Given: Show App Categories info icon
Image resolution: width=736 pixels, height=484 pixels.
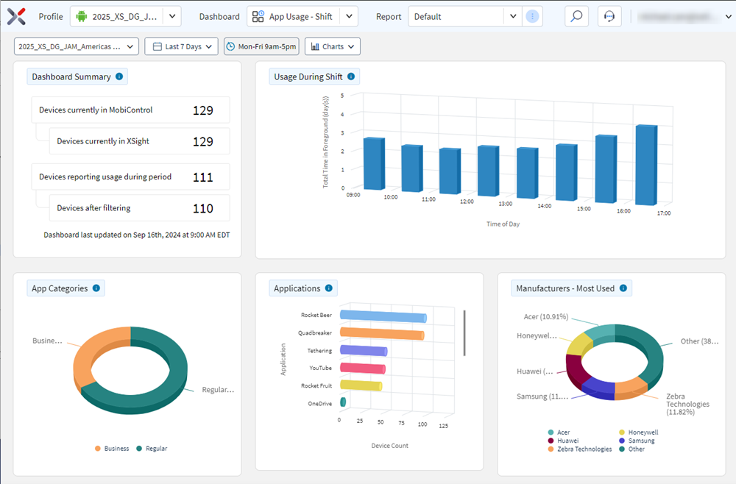Looking at the screenshot, I should pos(96,288).
